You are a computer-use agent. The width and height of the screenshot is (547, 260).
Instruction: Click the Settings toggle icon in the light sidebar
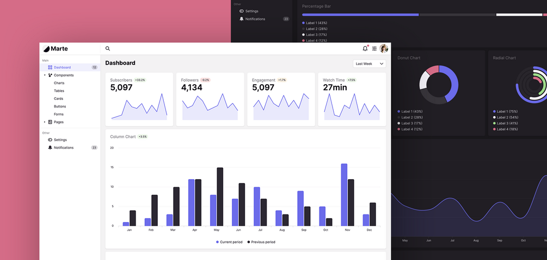50,140
